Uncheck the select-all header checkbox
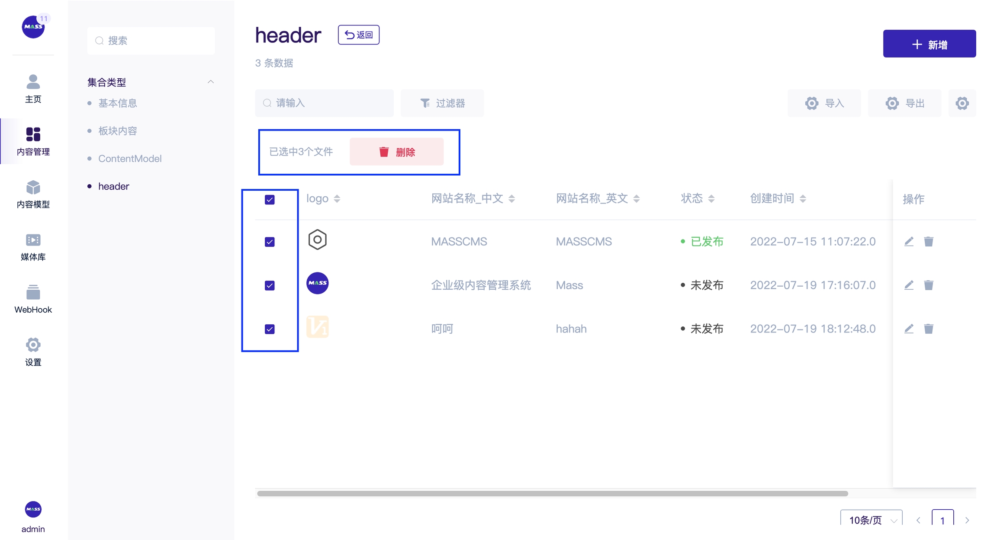 point(270,199)
